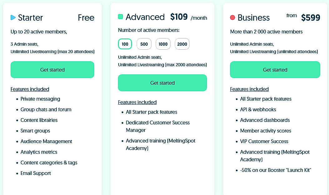Click the $599 Business price
329x195 pixels.
coord(311,18)
